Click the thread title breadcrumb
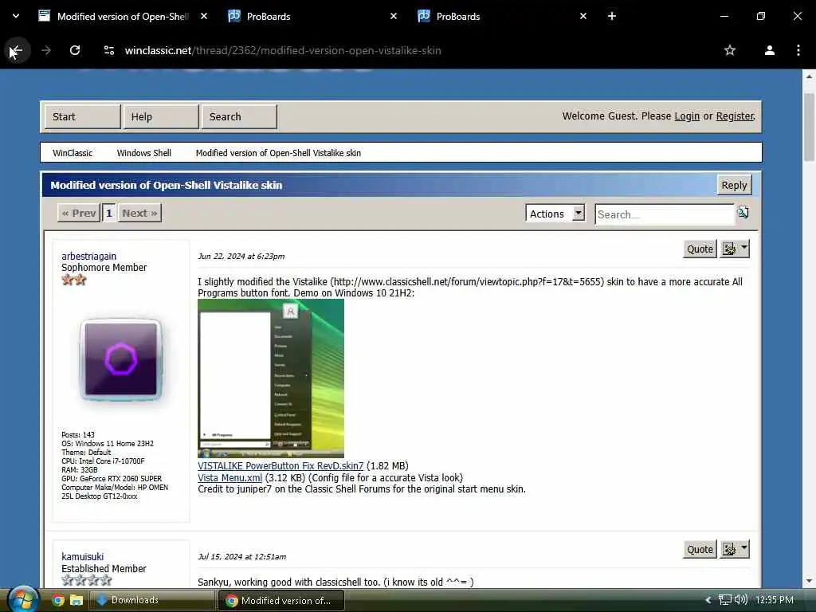Image resolution: width=816 pixels, height=612 pixels. point(278,153)
